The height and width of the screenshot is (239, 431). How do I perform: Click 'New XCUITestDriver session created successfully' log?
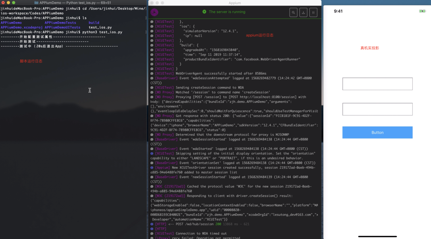[x=233, y=170]
